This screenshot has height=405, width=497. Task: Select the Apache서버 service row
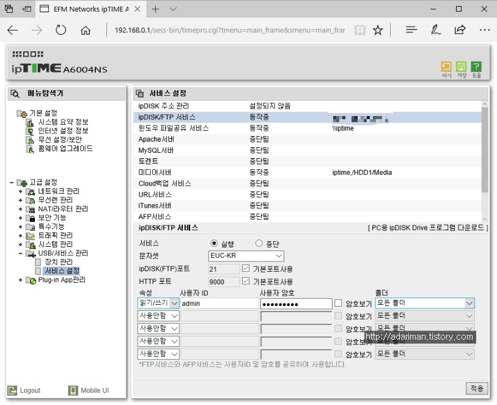tap(307, 139)
